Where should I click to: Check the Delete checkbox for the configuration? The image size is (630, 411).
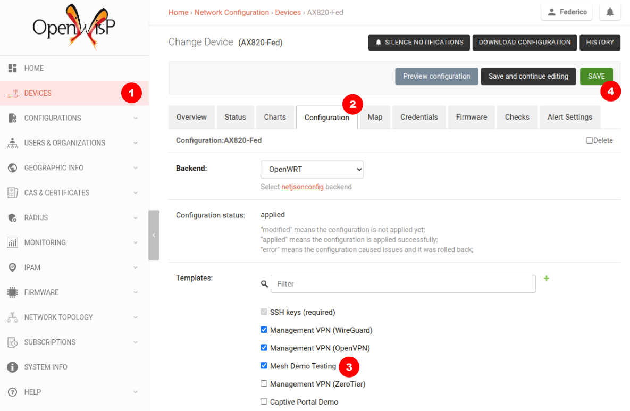pos(590,140)
